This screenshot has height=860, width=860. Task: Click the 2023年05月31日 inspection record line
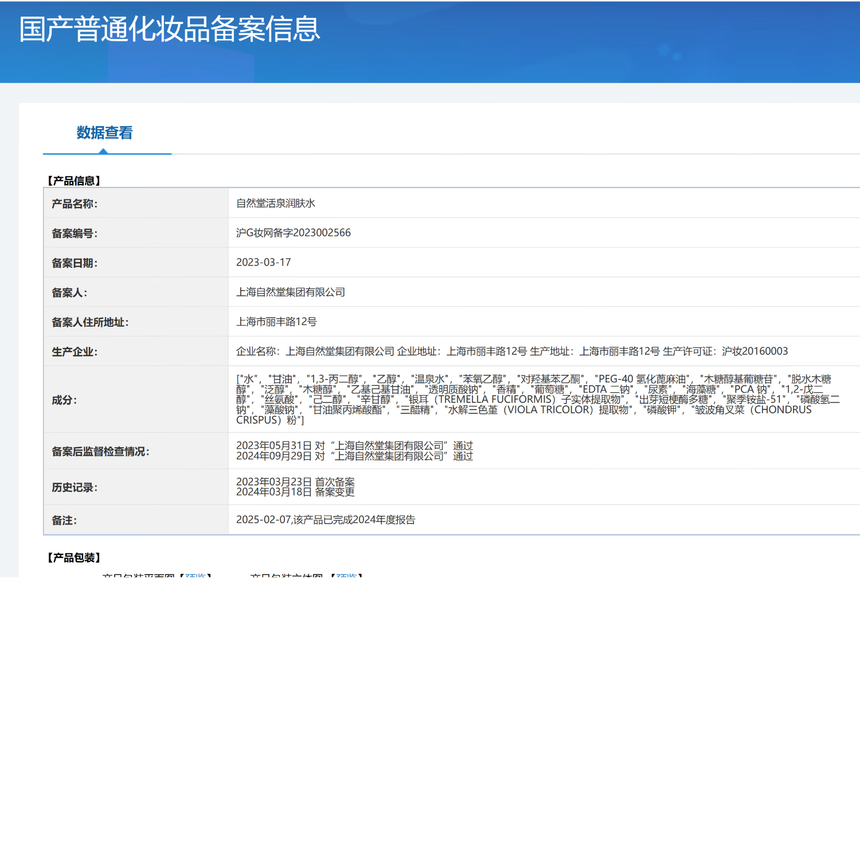[354, 445]
